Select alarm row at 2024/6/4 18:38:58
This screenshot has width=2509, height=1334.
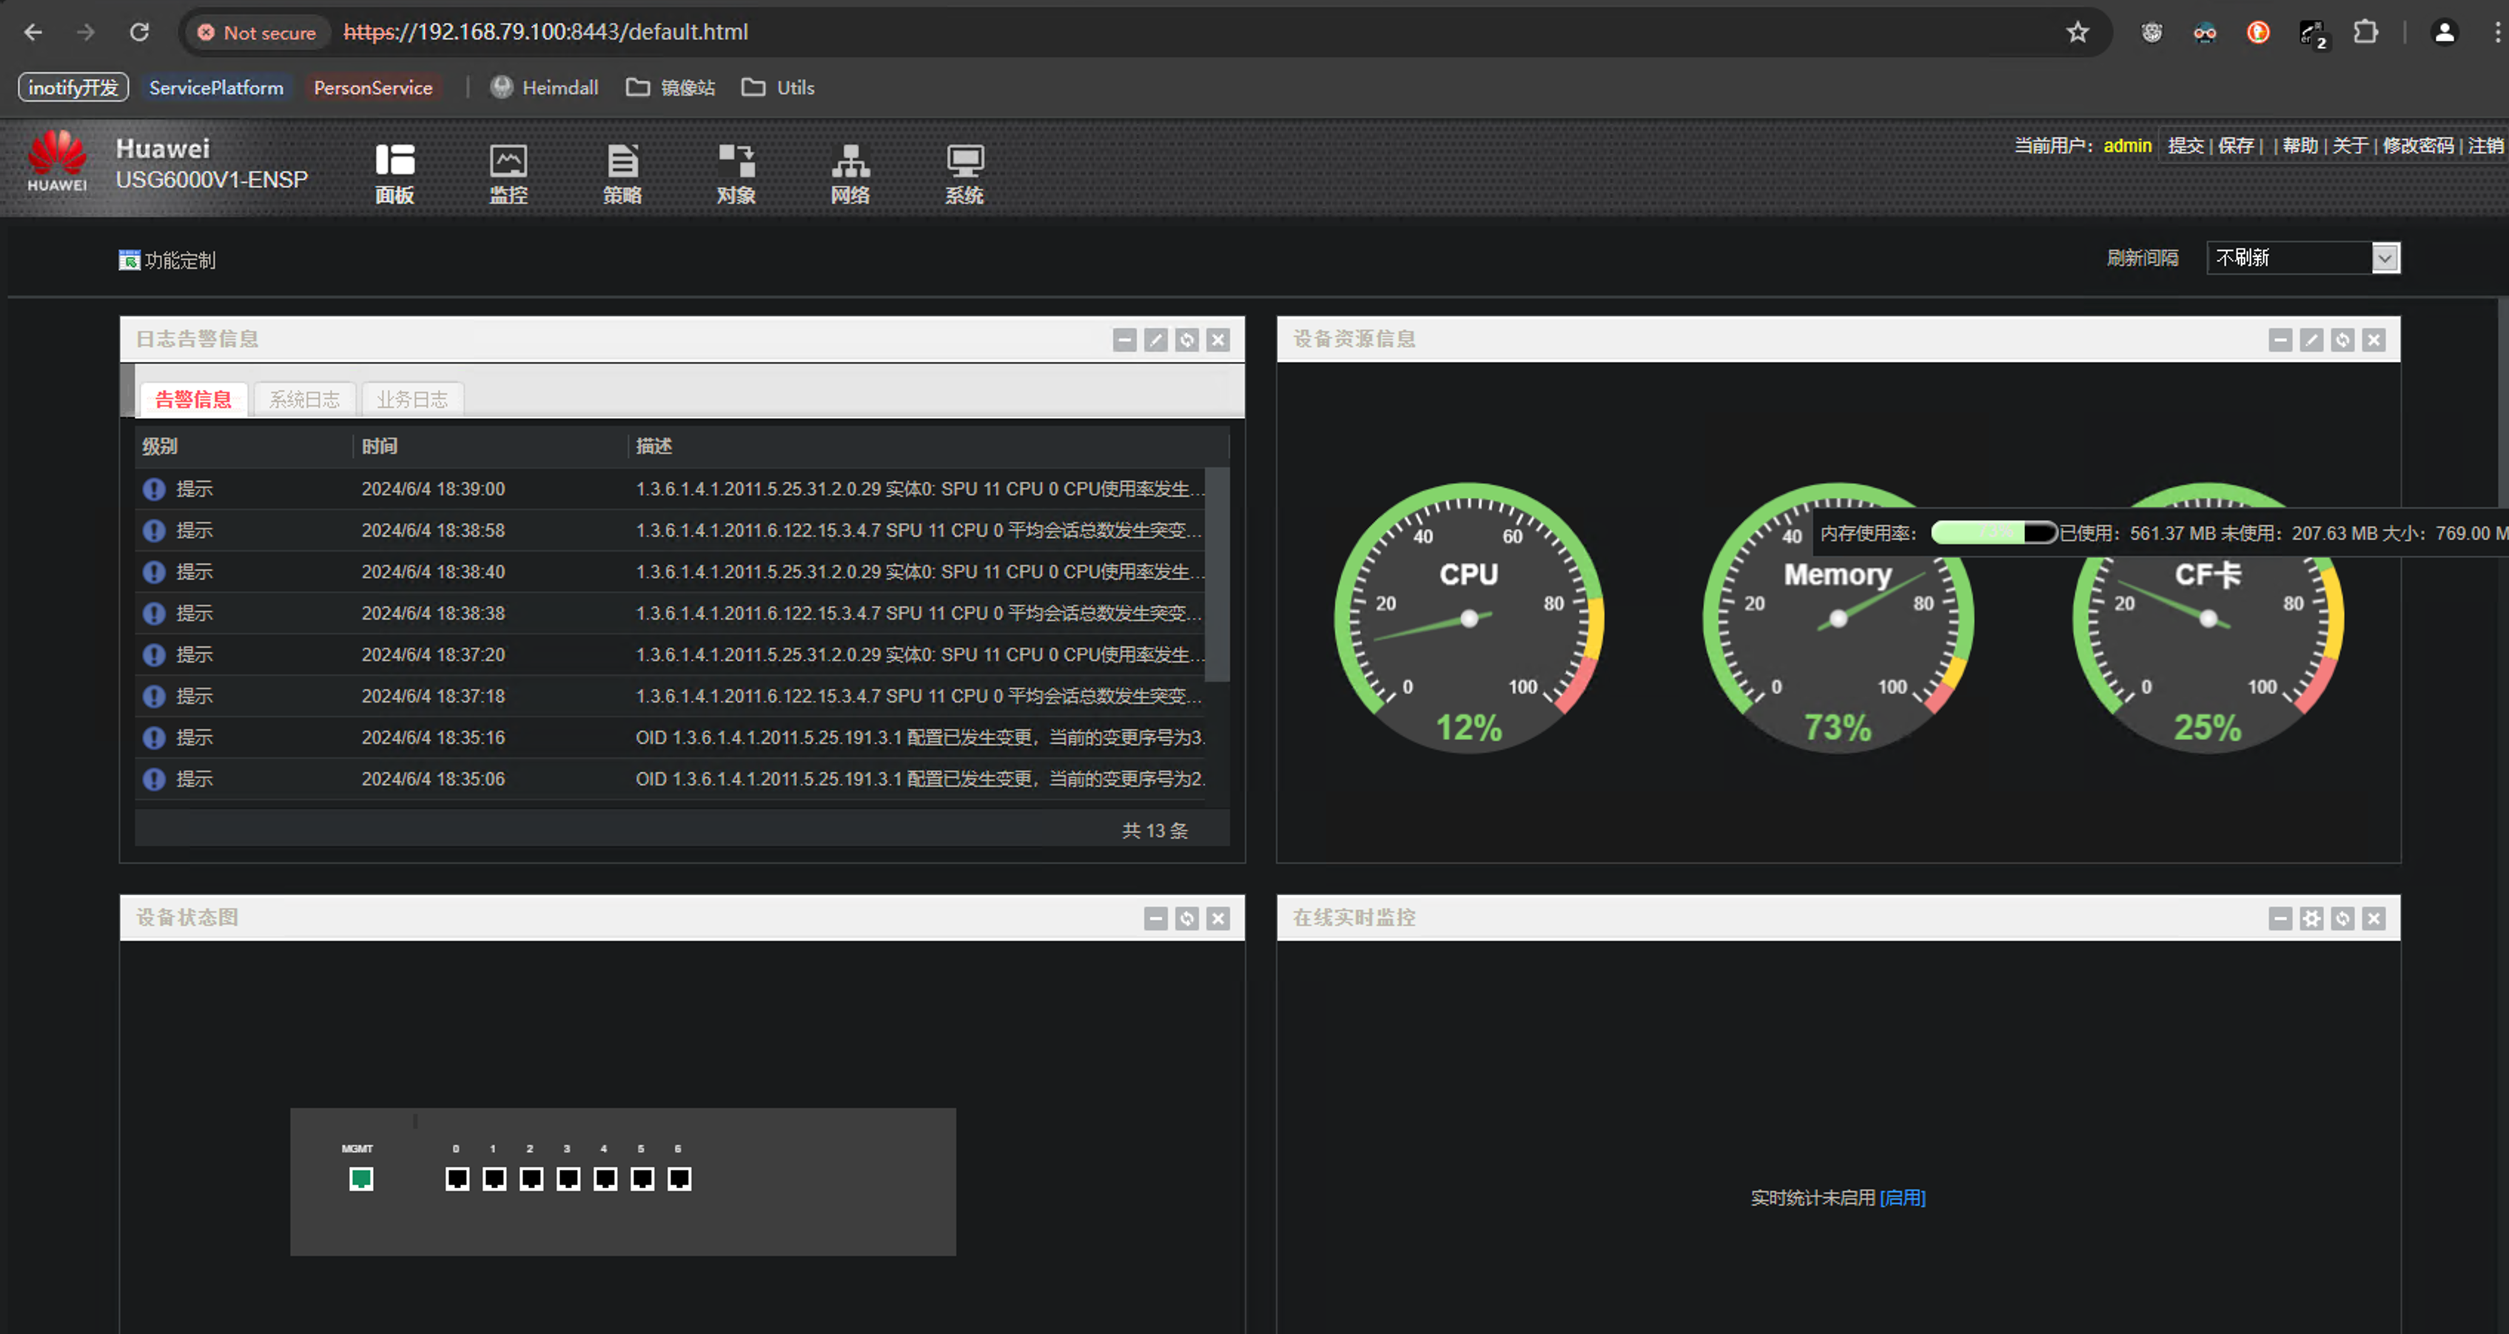670,531
